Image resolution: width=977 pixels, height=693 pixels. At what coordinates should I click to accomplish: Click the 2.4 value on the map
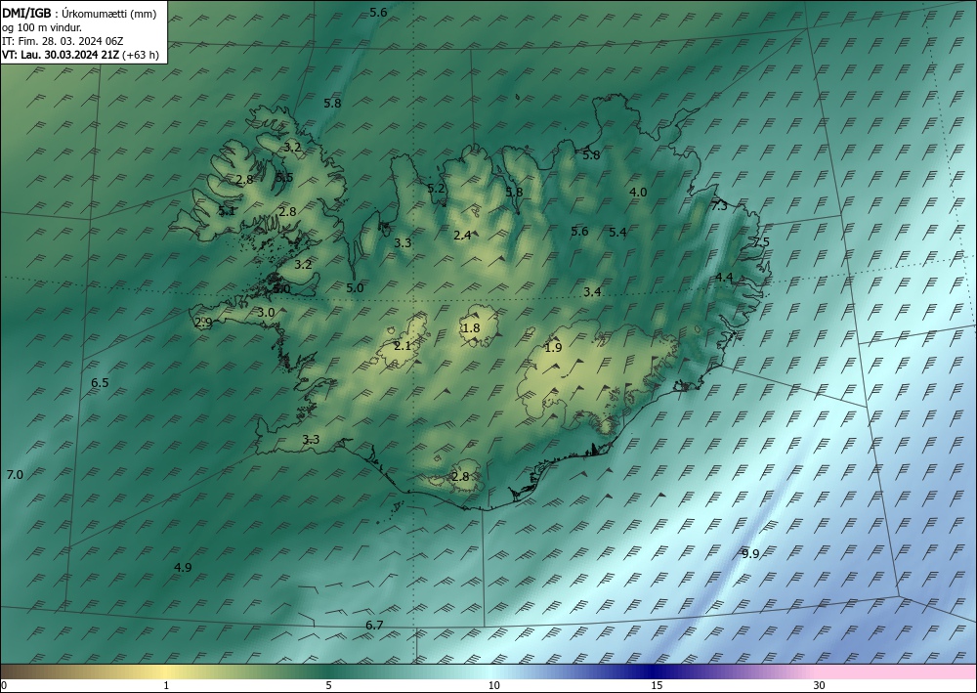coord(462,235)
